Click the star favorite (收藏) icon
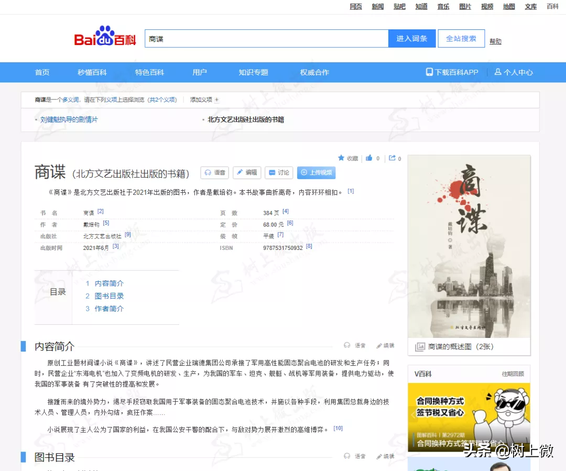The image size is (566, 471). pyautogui.click(x=341, y=158)
